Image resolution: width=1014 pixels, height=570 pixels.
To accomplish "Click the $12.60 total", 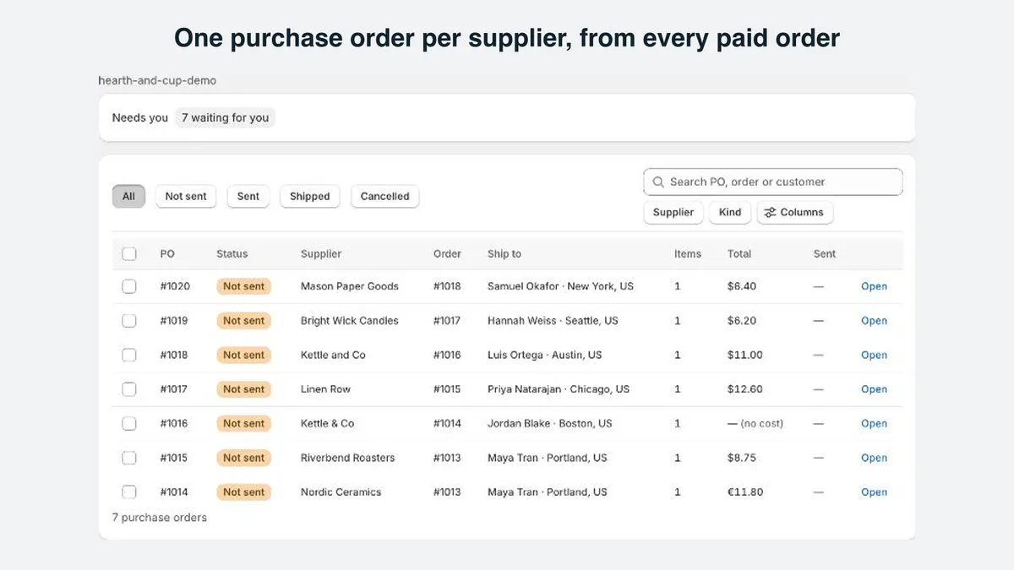I will click(745, 389).
